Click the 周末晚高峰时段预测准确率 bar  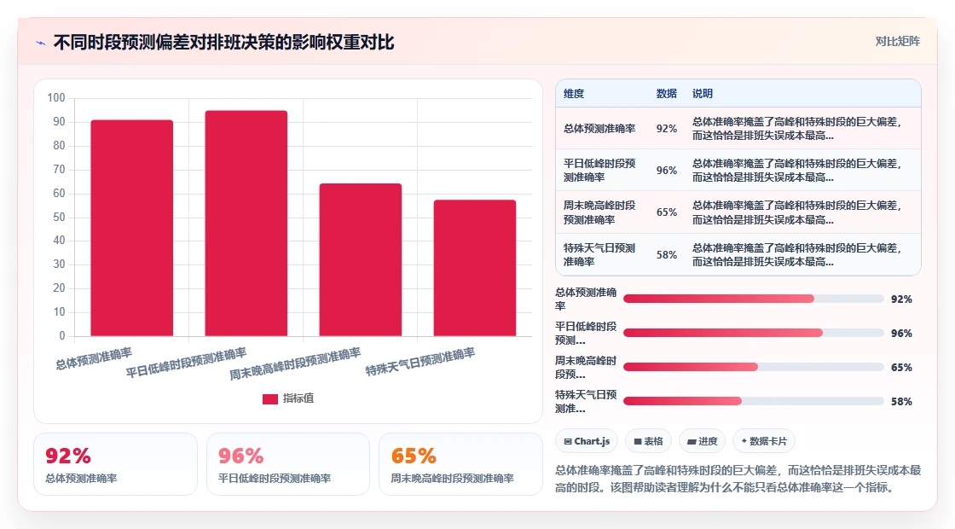(x=361, y=259)
